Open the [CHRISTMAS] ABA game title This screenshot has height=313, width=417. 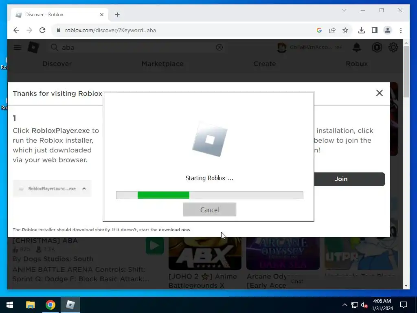click(45, 240)
